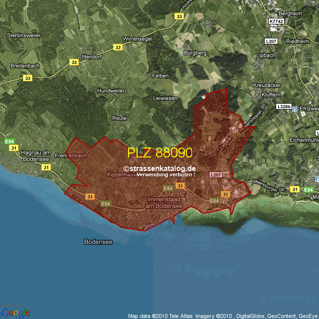Click the 33 shield near Wirrensegel
319x319 pixels.
click(118, 47)
